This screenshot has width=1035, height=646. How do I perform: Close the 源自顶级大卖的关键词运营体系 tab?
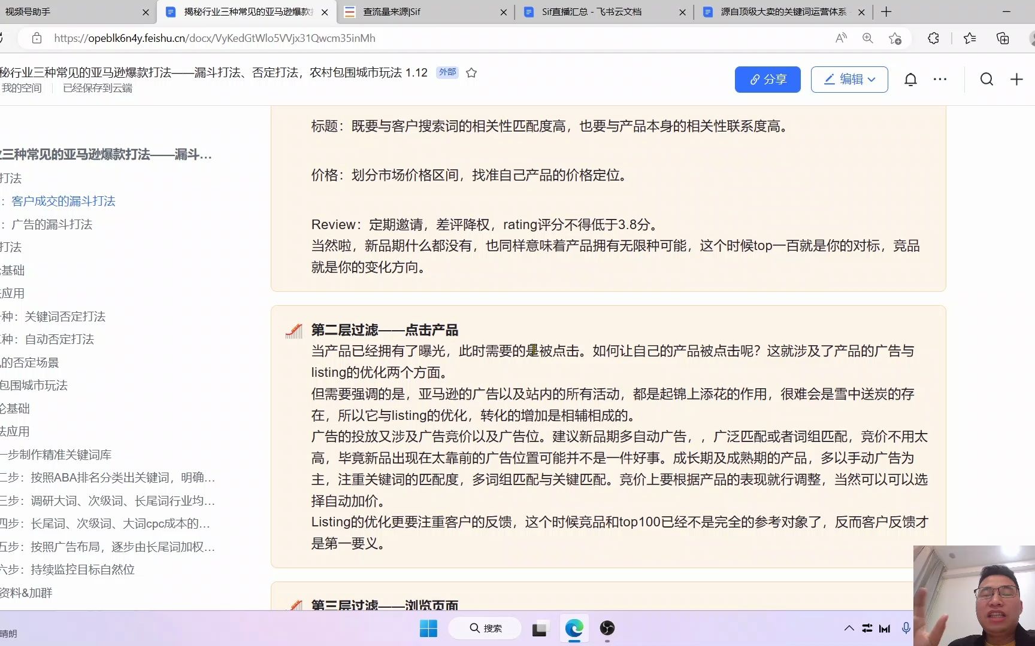(x=861, y=12)
